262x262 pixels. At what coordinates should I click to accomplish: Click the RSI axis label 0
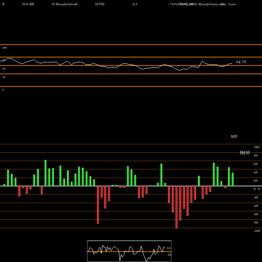click(x=3, y=90)
